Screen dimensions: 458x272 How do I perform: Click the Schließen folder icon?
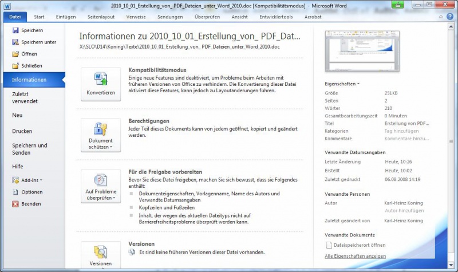tap(15, 66)
